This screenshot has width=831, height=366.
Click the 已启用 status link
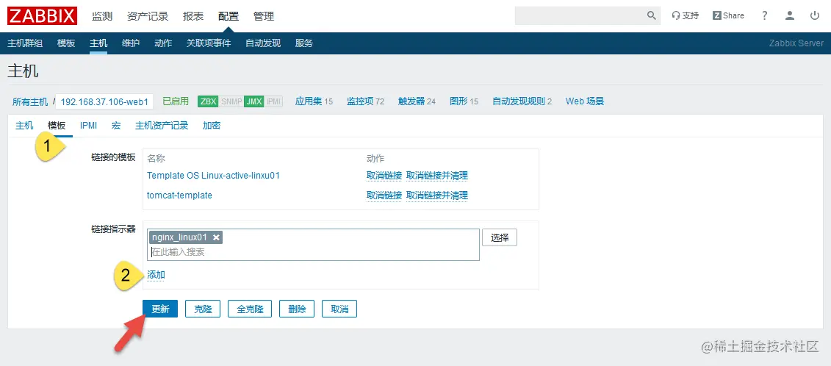pos(176,101)
